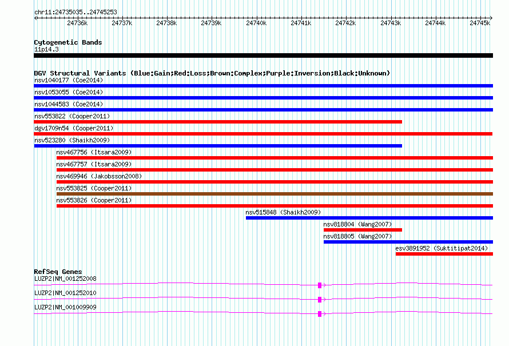Screen dimensions: 509x346
Task: Click the red bar under nsv469946
Action: (x=275, y=182)
